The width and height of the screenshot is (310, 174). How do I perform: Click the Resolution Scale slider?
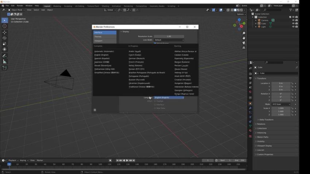169,36
